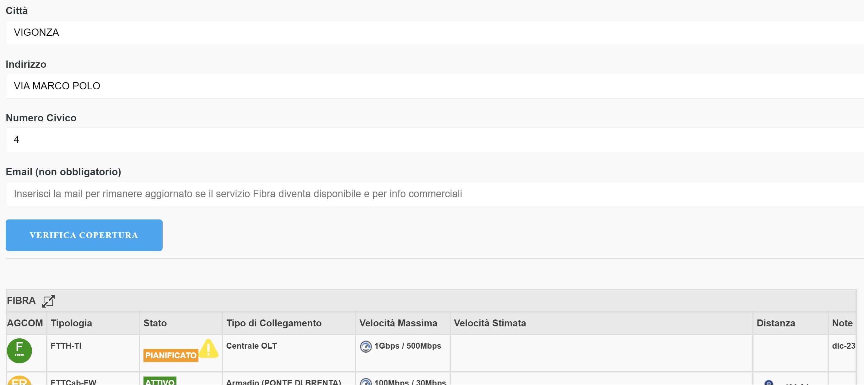Click the green ATTIVO status label
Image resolution: width=864 pixels, height=385 pixels.
(x=160, y=381)
